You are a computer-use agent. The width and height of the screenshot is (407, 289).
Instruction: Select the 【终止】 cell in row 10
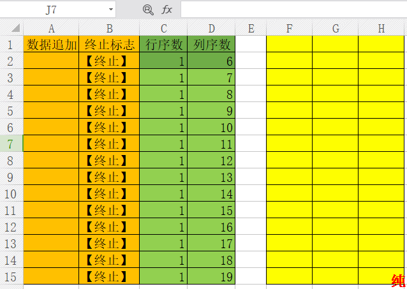click(x=109, y=193)
